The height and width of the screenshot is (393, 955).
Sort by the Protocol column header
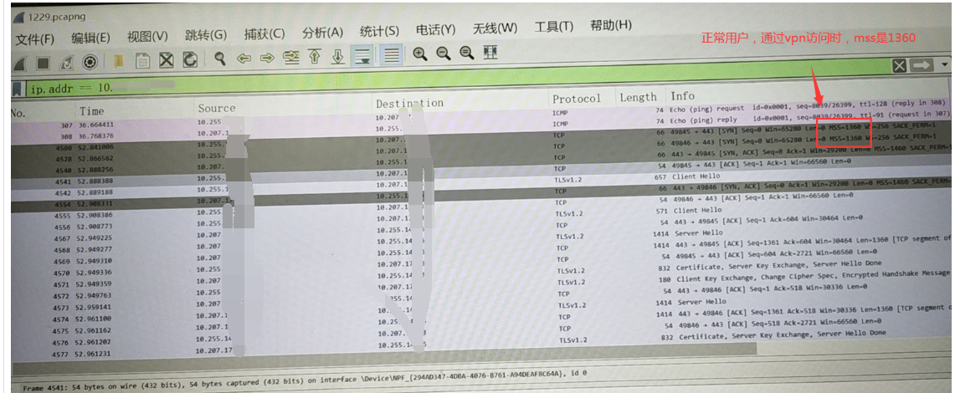pos(577,99)
